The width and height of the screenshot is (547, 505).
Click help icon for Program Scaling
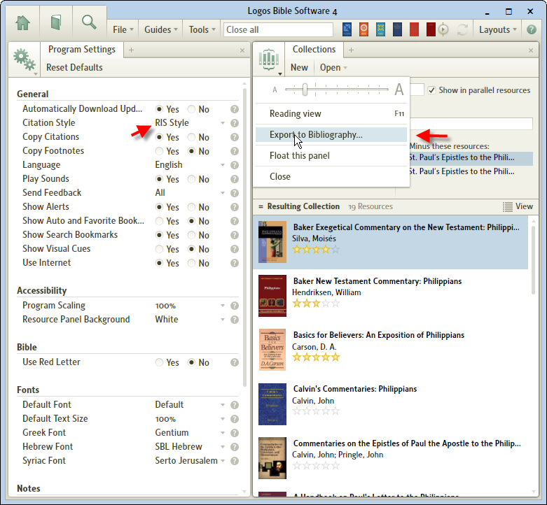[x=235, y=306]
